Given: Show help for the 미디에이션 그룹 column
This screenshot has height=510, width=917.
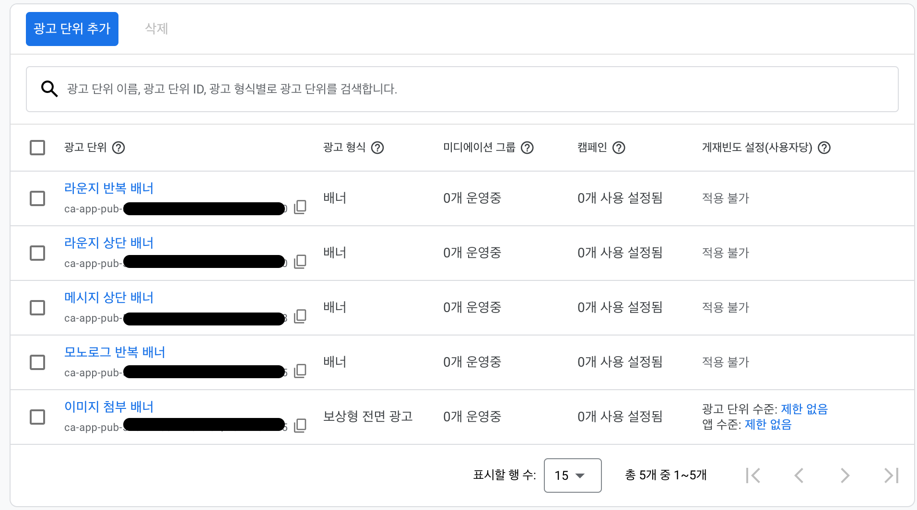Looking at the screenshot, I should point(528,148).
